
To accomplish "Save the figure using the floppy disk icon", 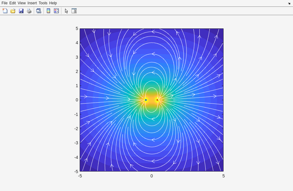I will click(21, 11).
